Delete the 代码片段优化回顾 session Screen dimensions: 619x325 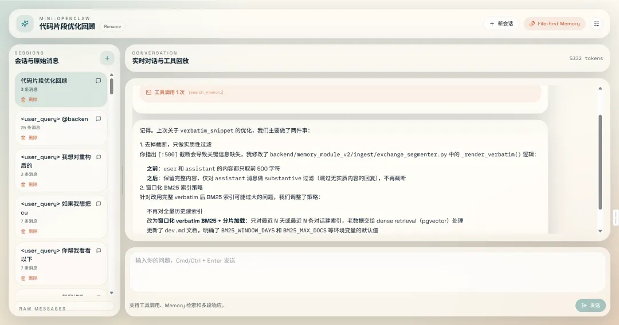[x=29, y=100]
